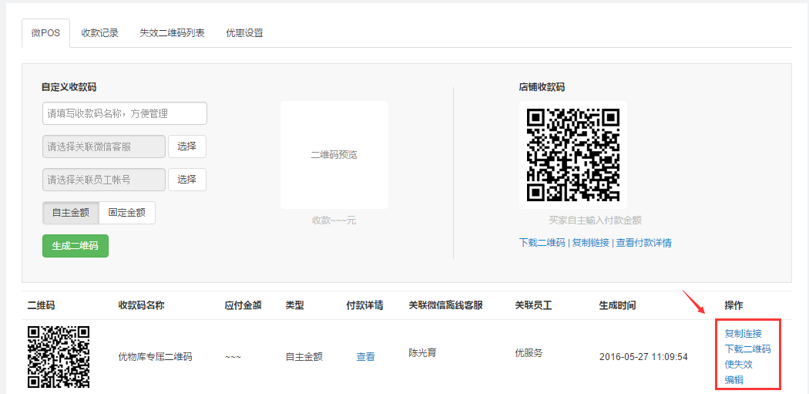
Task: Click 复制连接 in the 操作 column
Action: pos(743,334)
